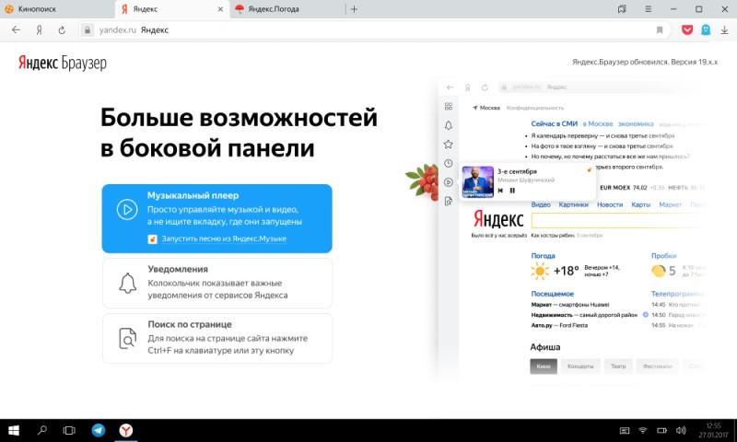Click the Запустить песню из Яндекс.Музыке link

224,238
